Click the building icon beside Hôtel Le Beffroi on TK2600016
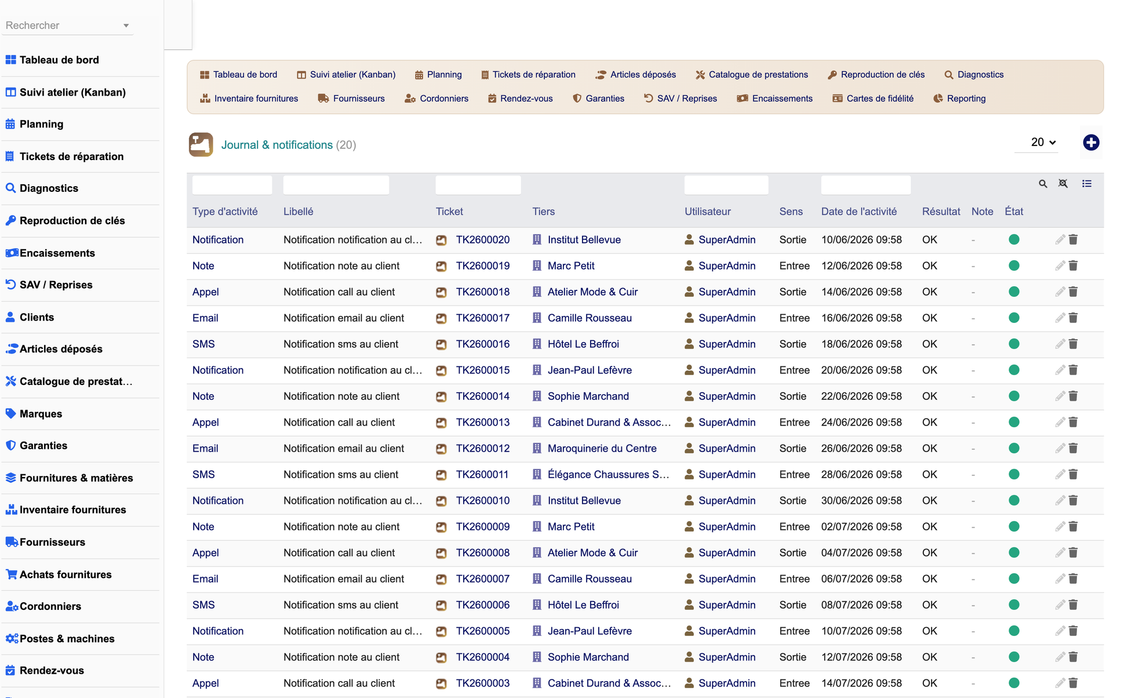 pyautogui.click(x=537, y=344)
